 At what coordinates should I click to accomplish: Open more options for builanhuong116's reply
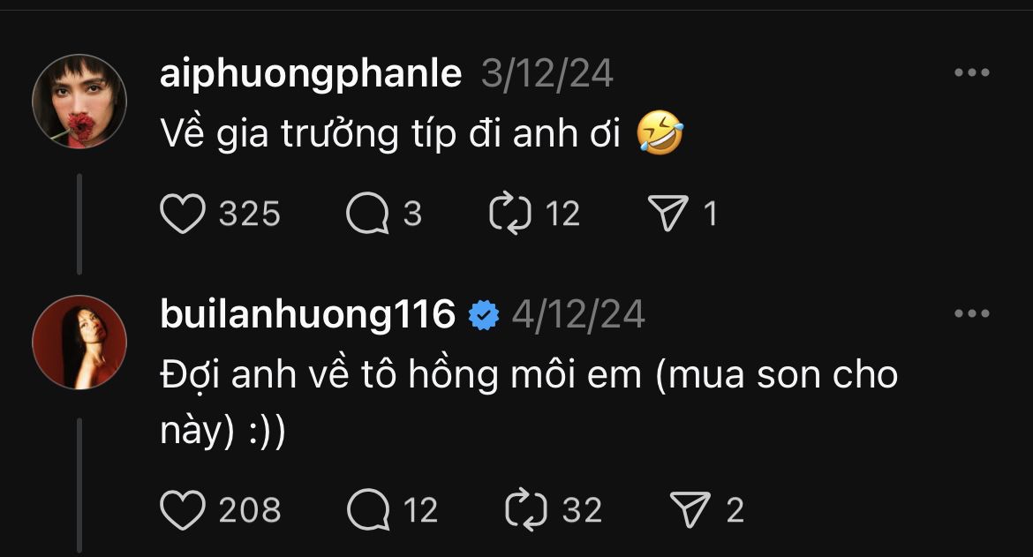point(972,313)
